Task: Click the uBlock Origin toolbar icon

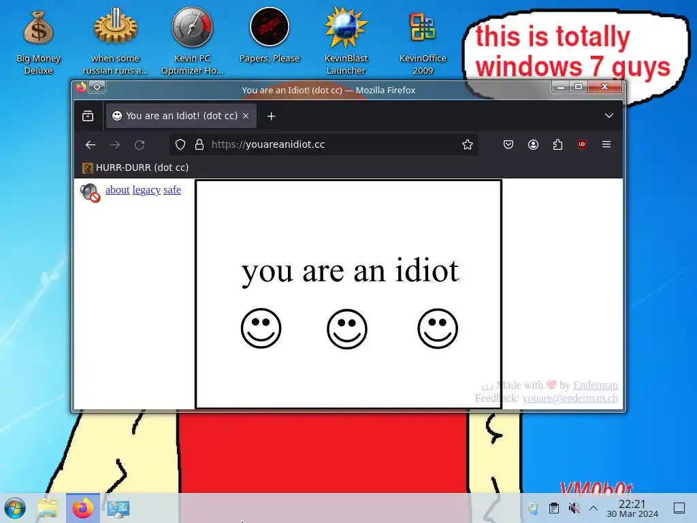Action: 581,144
